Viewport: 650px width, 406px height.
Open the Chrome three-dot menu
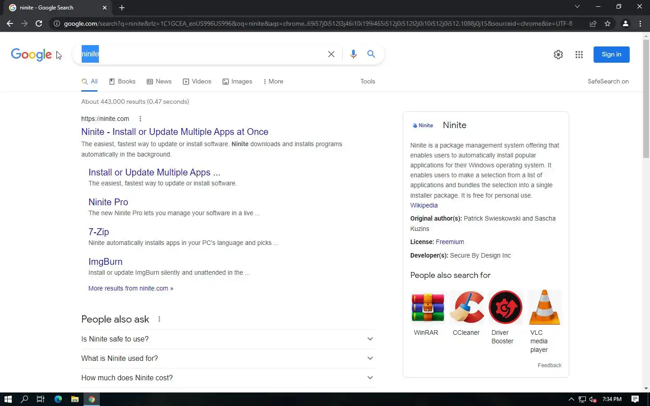pos(640,23)
